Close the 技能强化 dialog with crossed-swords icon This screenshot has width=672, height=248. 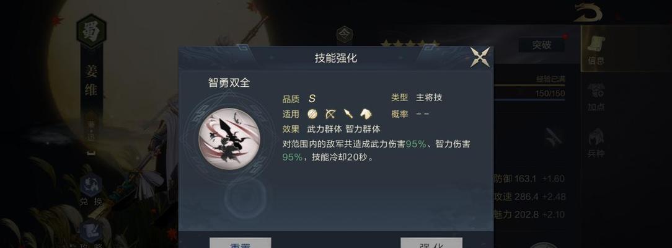click(480, 57)
